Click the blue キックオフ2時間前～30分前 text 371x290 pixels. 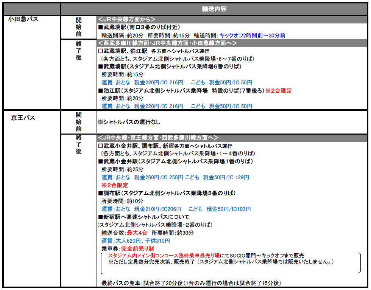(x=252, y=35)
